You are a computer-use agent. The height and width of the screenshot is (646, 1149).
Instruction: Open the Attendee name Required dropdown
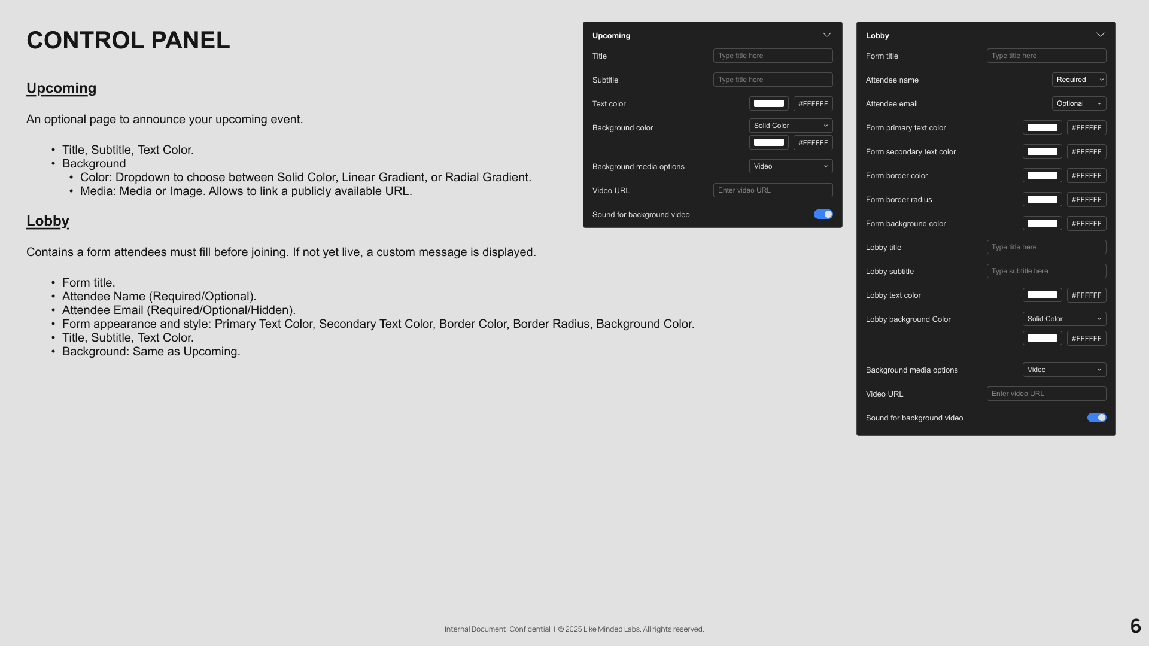click(x=1078, y=80)
